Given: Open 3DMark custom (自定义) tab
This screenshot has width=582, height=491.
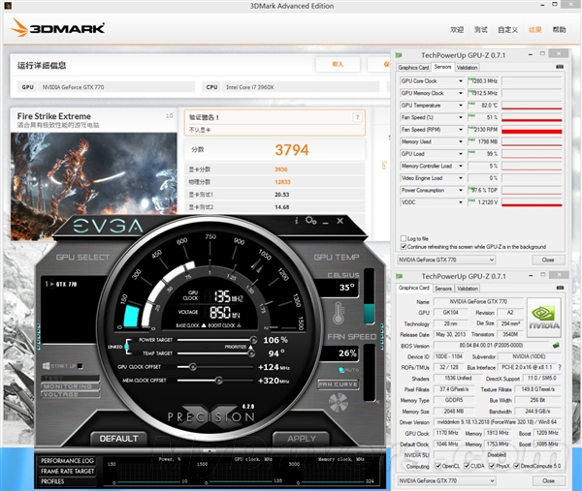Looking at the screenshot, I should (507, 30).
